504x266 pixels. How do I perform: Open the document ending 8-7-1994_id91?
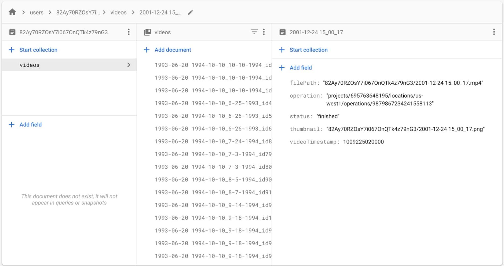tap(213, 192)
